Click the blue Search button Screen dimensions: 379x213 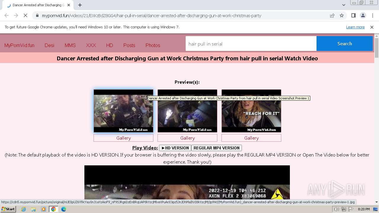(345, 43)
